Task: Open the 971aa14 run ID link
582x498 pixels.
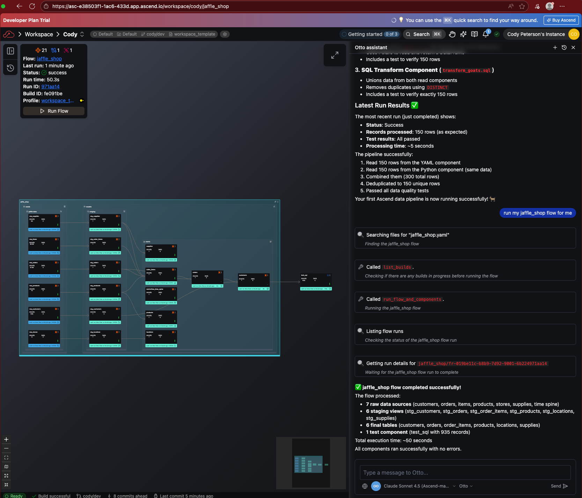Action: click(50, 87)
